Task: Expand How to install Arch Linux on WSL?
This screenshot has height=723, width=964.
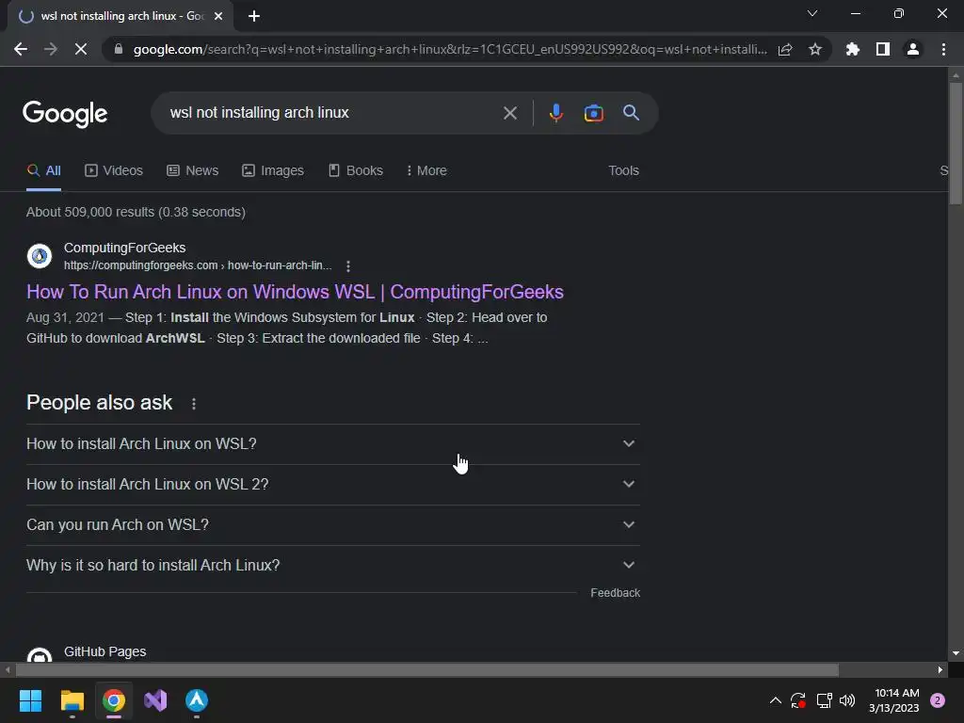Action: [333, 444]
